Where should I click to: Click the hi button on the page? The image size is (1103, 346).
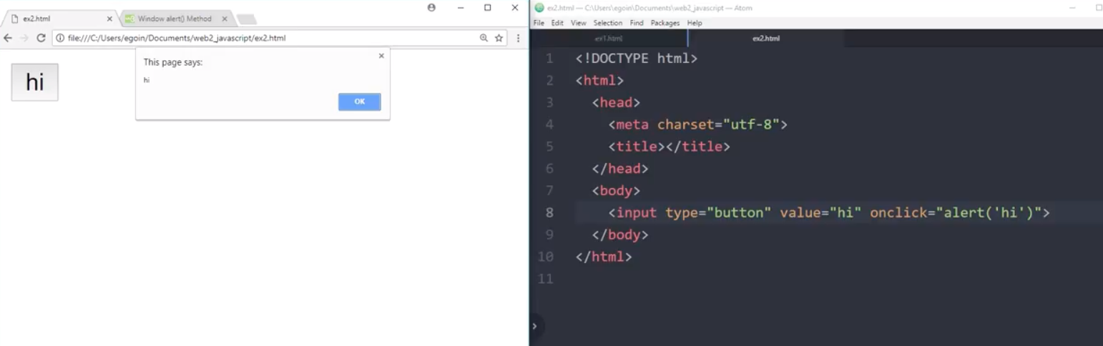(x=34, y=82)
